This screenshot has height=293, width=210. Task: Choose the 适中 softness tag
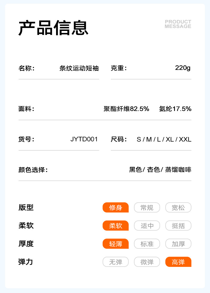147,226
